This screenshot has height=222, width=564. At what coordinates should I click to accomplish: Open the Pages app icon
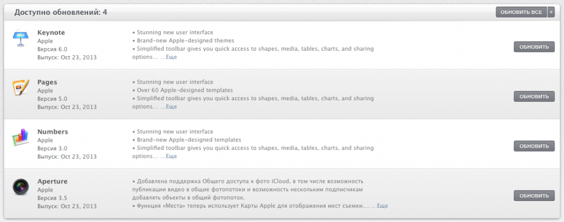tap(20, 88)
